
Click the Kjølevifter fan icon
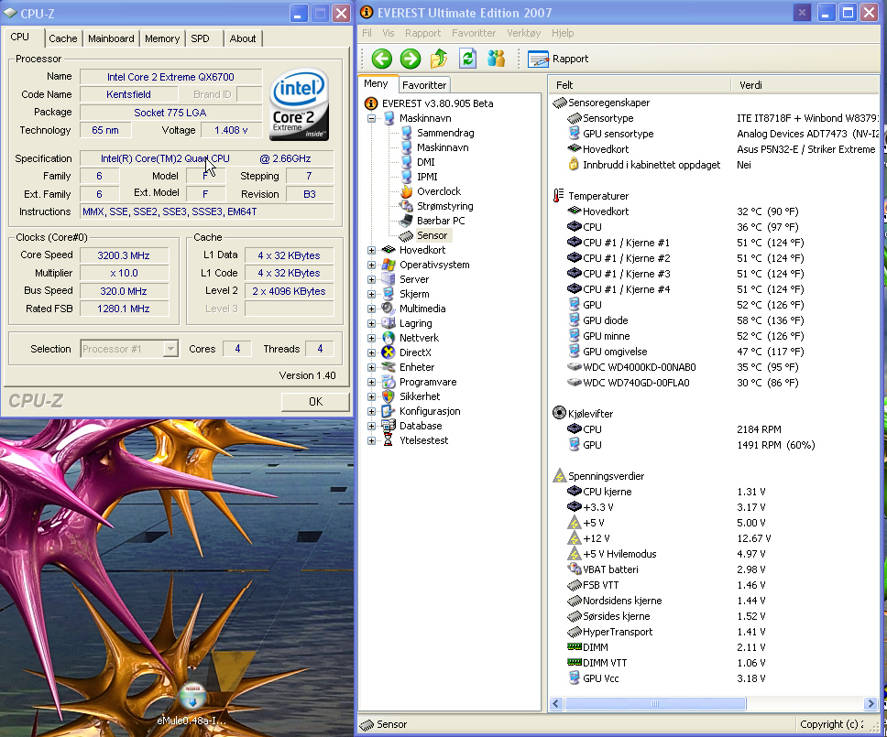(x=559, y=413)
